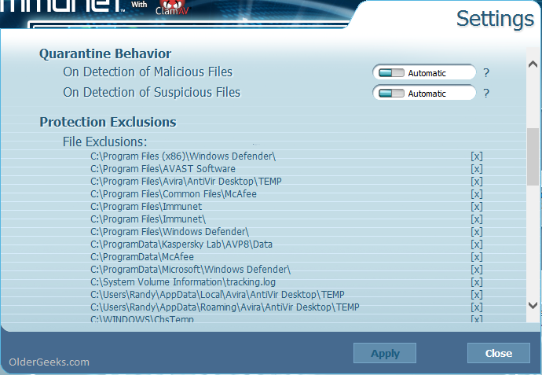Remove the System Volume Information\tracking.log exclusion
This screenshot has height=375, width=542.
[476, 282]
